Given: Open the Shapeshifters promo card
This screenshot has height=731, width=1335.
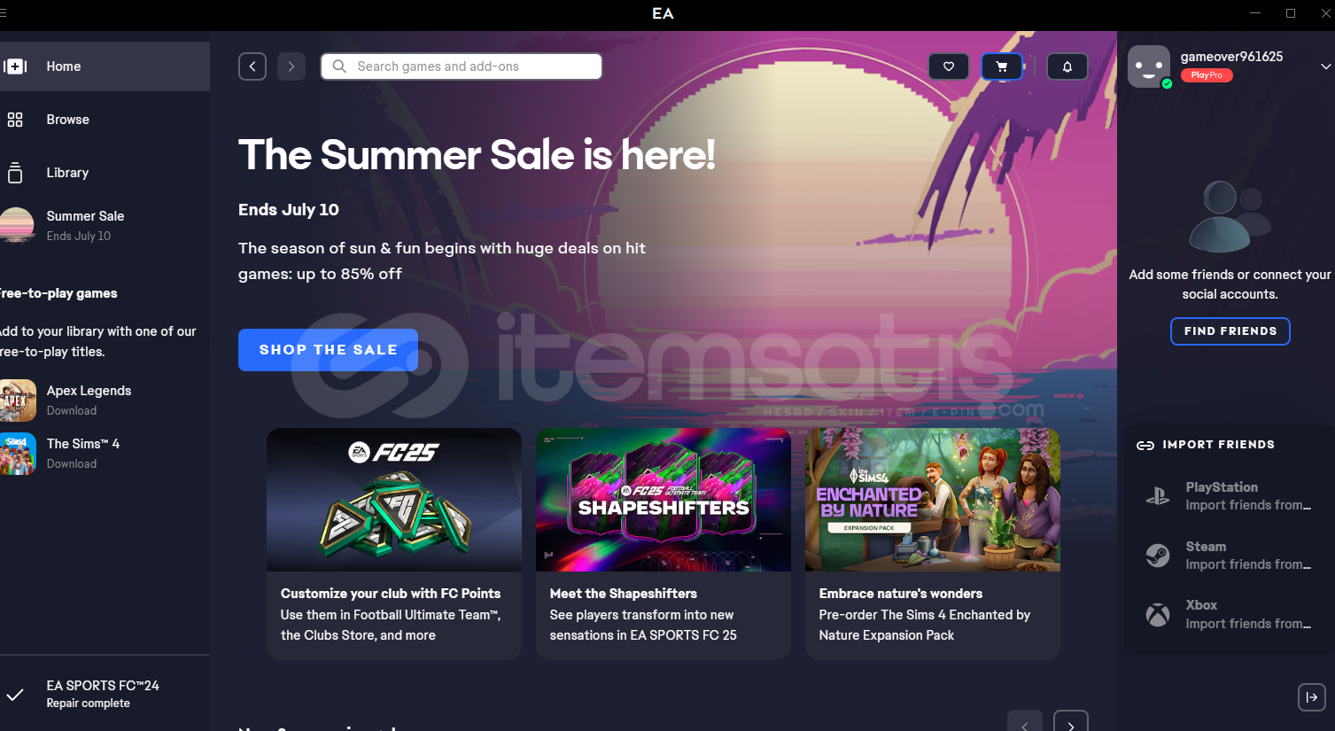Looking at the screenshot, I should coord(664,543).
